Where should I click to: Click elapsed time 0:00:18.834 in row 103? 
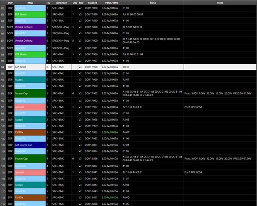point(91,145)
